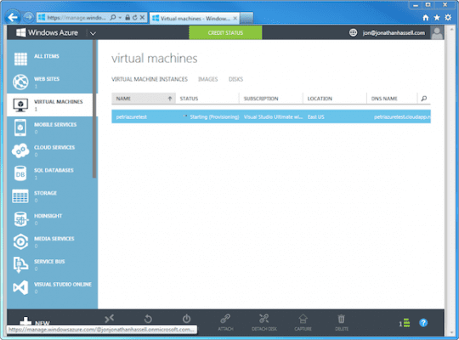Open HDInsight icon in sidebar
This screenshot has width=459, height=340.
(x=20, y=219)
